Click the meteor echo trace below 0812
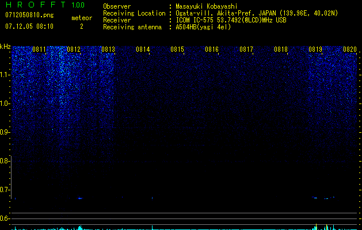 click(x=79, y=198)
